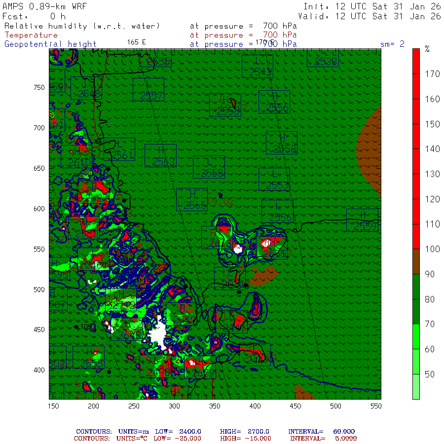The height and width of the screenshot is (444, 444).
Task: Click the 'H 2566' boxed height label
Action: 192,200
